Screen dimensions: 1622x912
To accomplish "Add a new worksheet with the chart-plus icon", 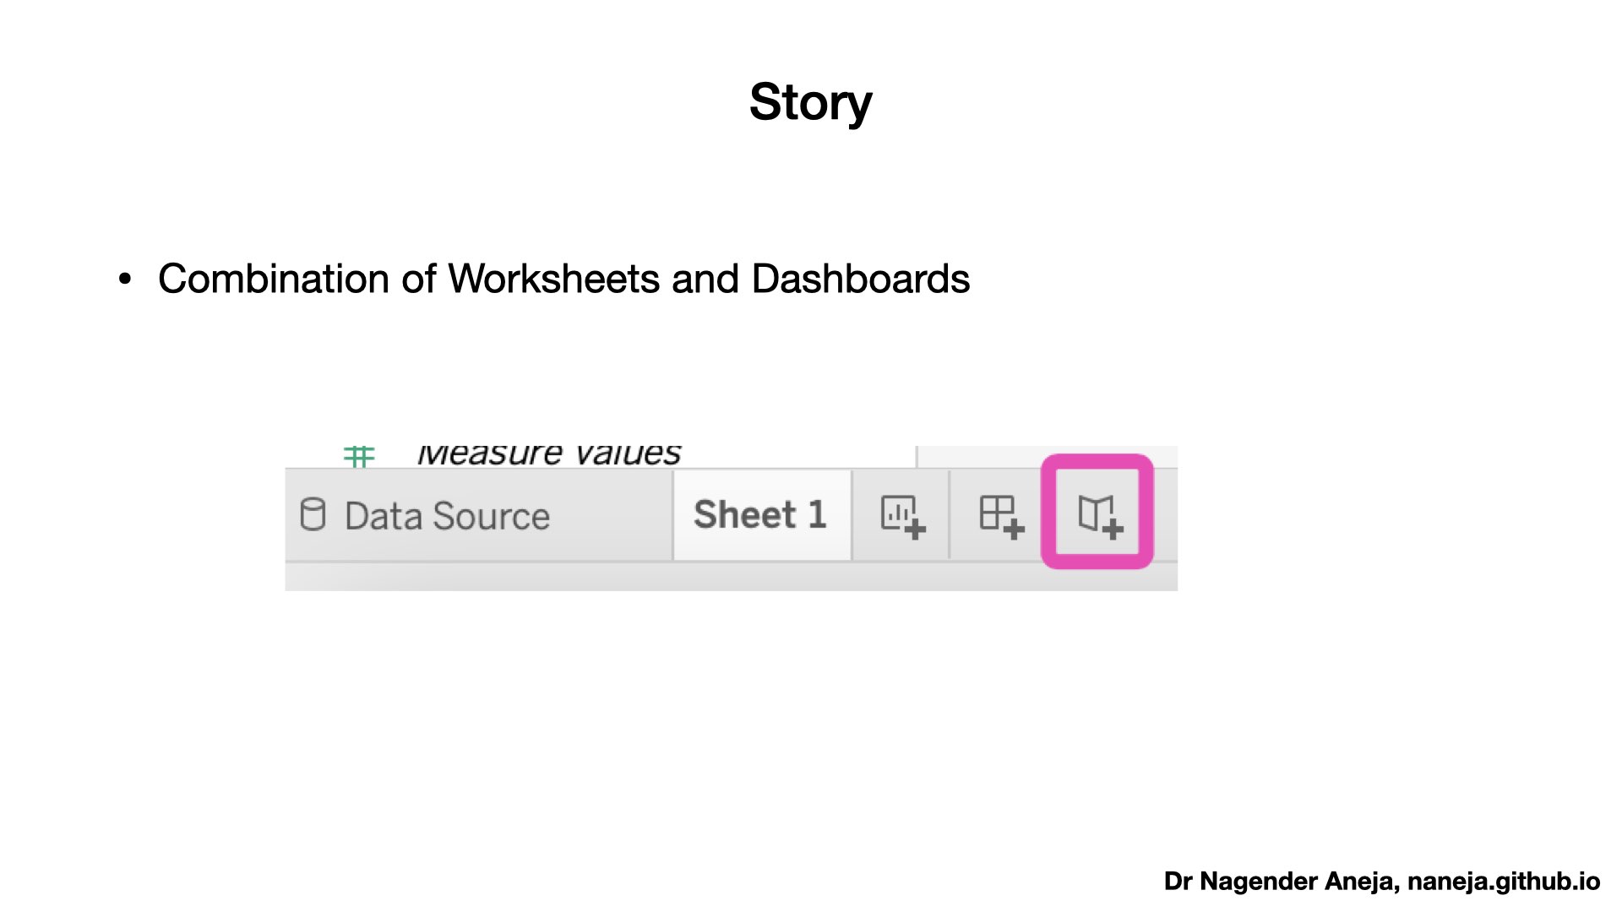I will [902, 515].
